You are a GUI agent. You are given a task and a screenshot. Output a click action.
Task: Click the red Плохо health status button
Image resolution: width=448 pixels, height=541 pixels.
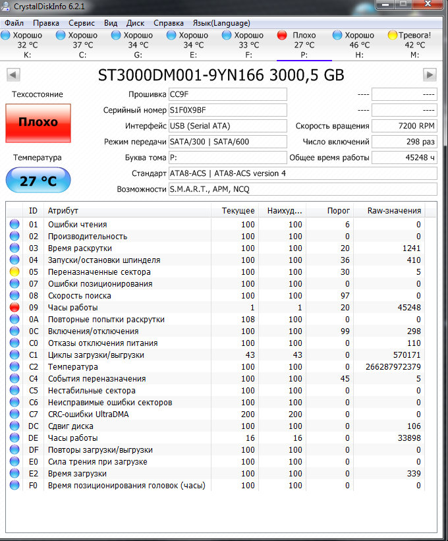tap(38, 123)
